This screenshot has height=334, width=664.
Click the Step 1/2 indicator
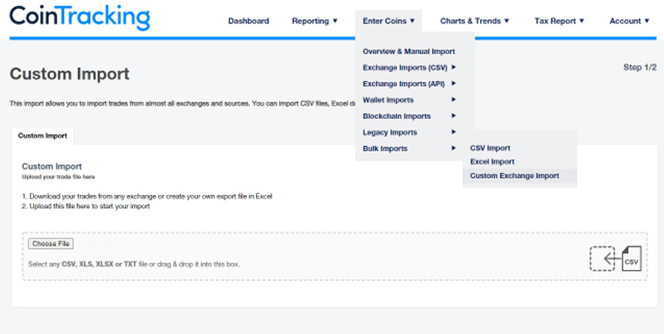tap(640, 67)
